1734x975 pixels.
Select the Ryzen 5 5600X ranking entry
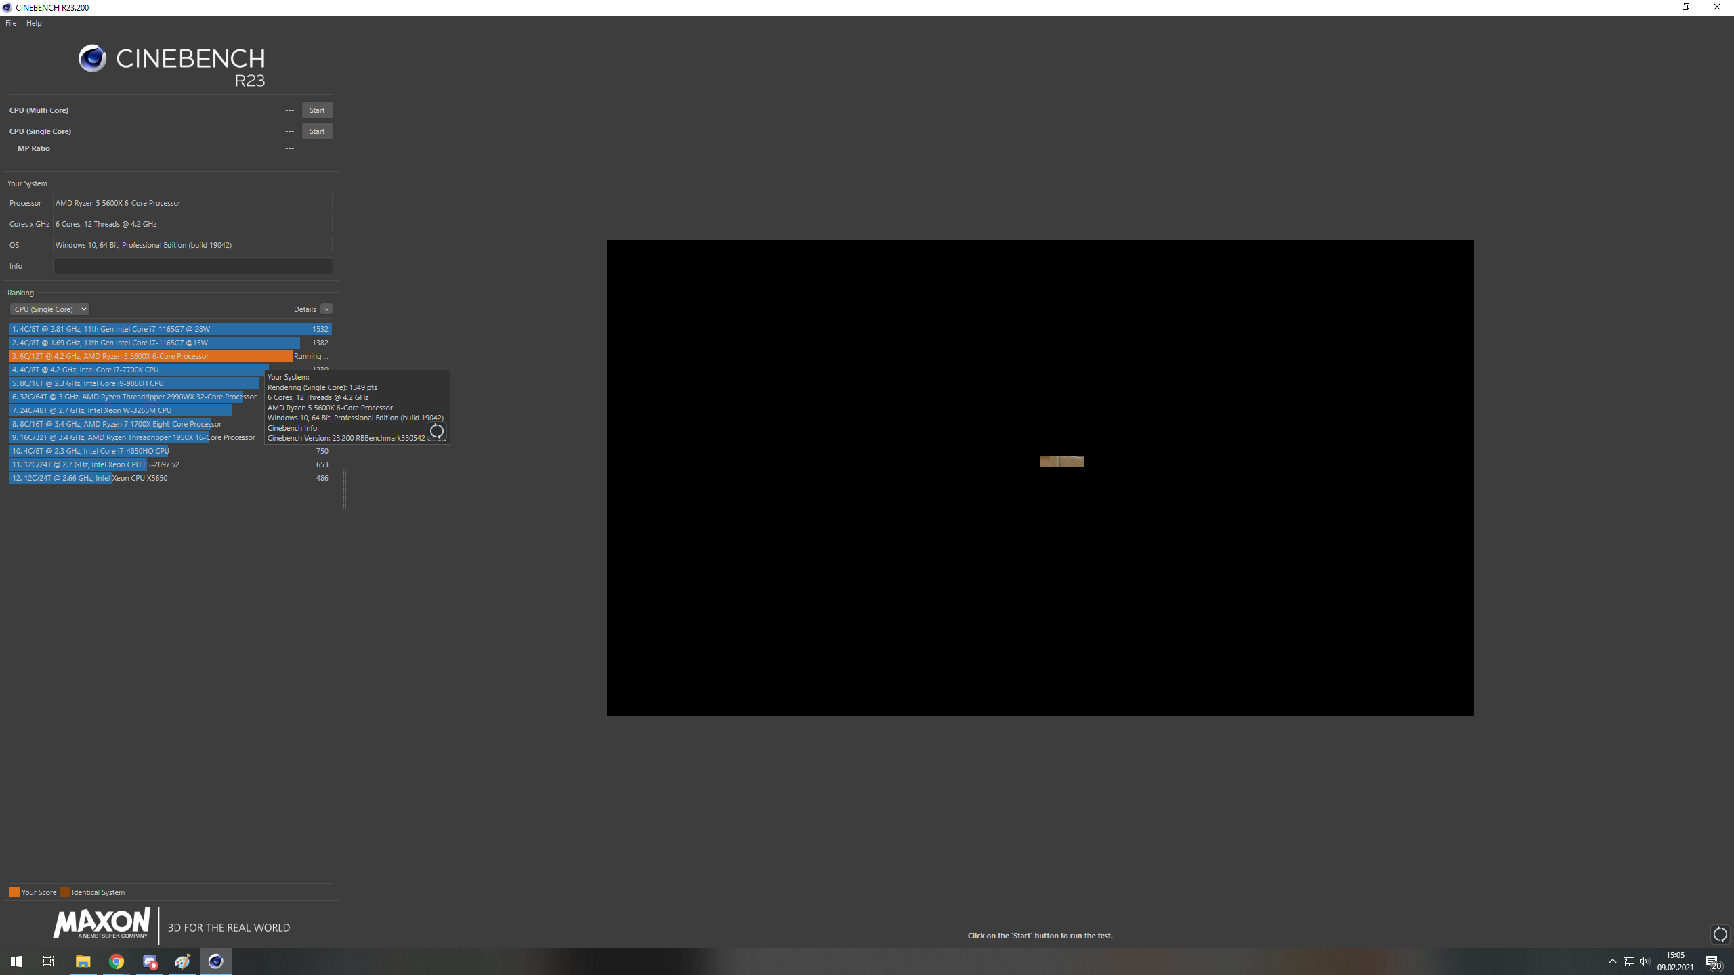(x=150, y=356)
